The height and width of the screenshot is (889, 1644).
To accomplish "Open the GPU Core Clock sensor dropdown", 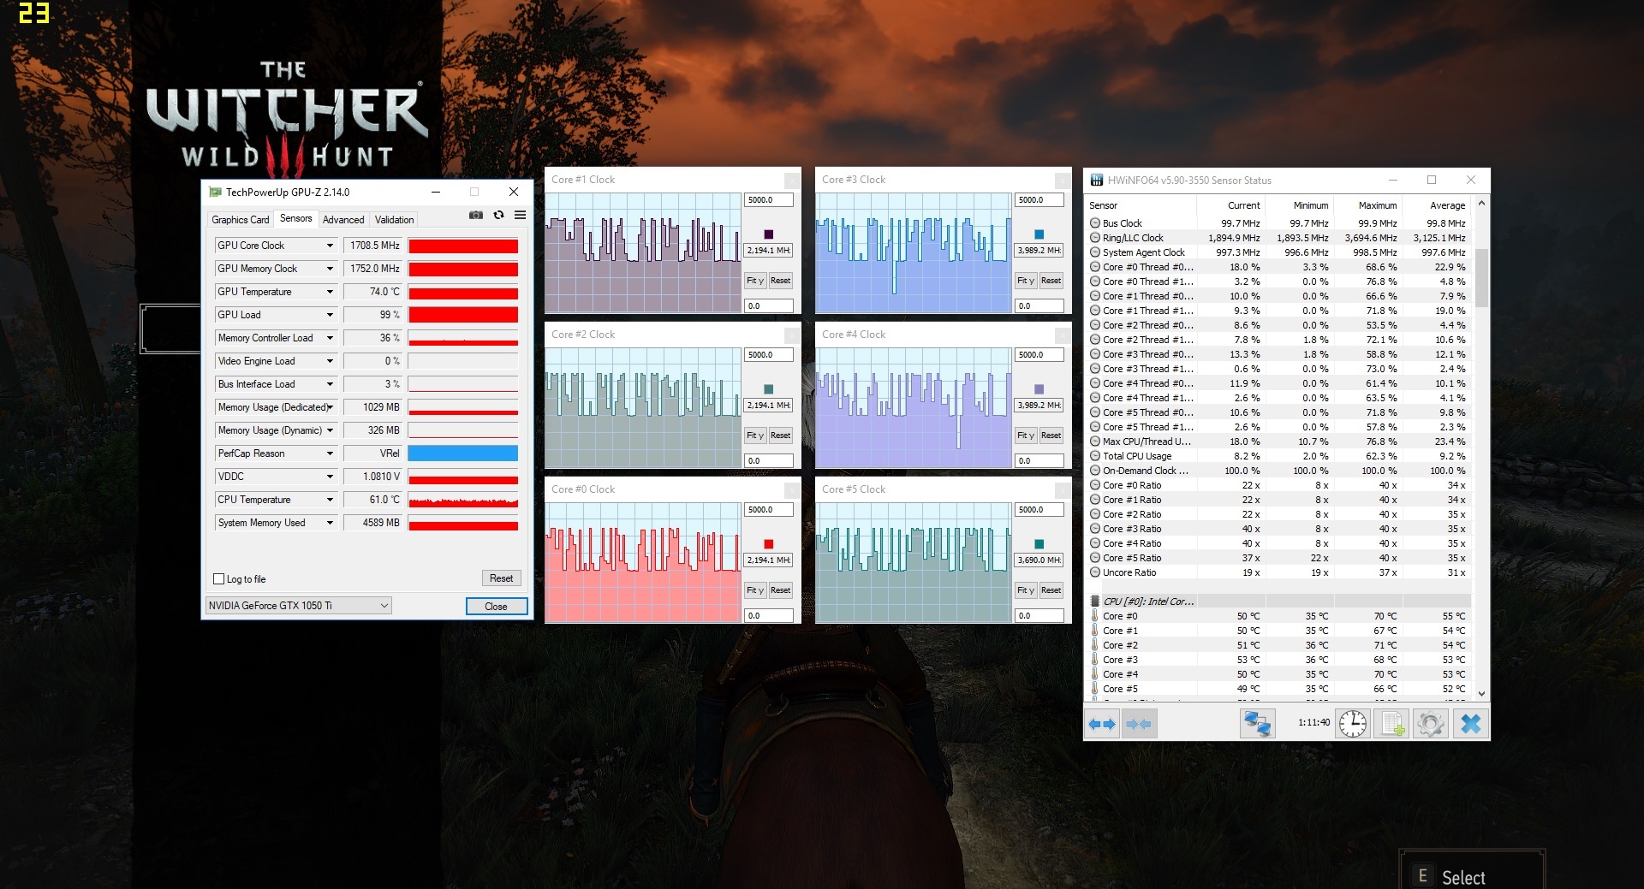I will pyautogui.click(x=330, y=246).
